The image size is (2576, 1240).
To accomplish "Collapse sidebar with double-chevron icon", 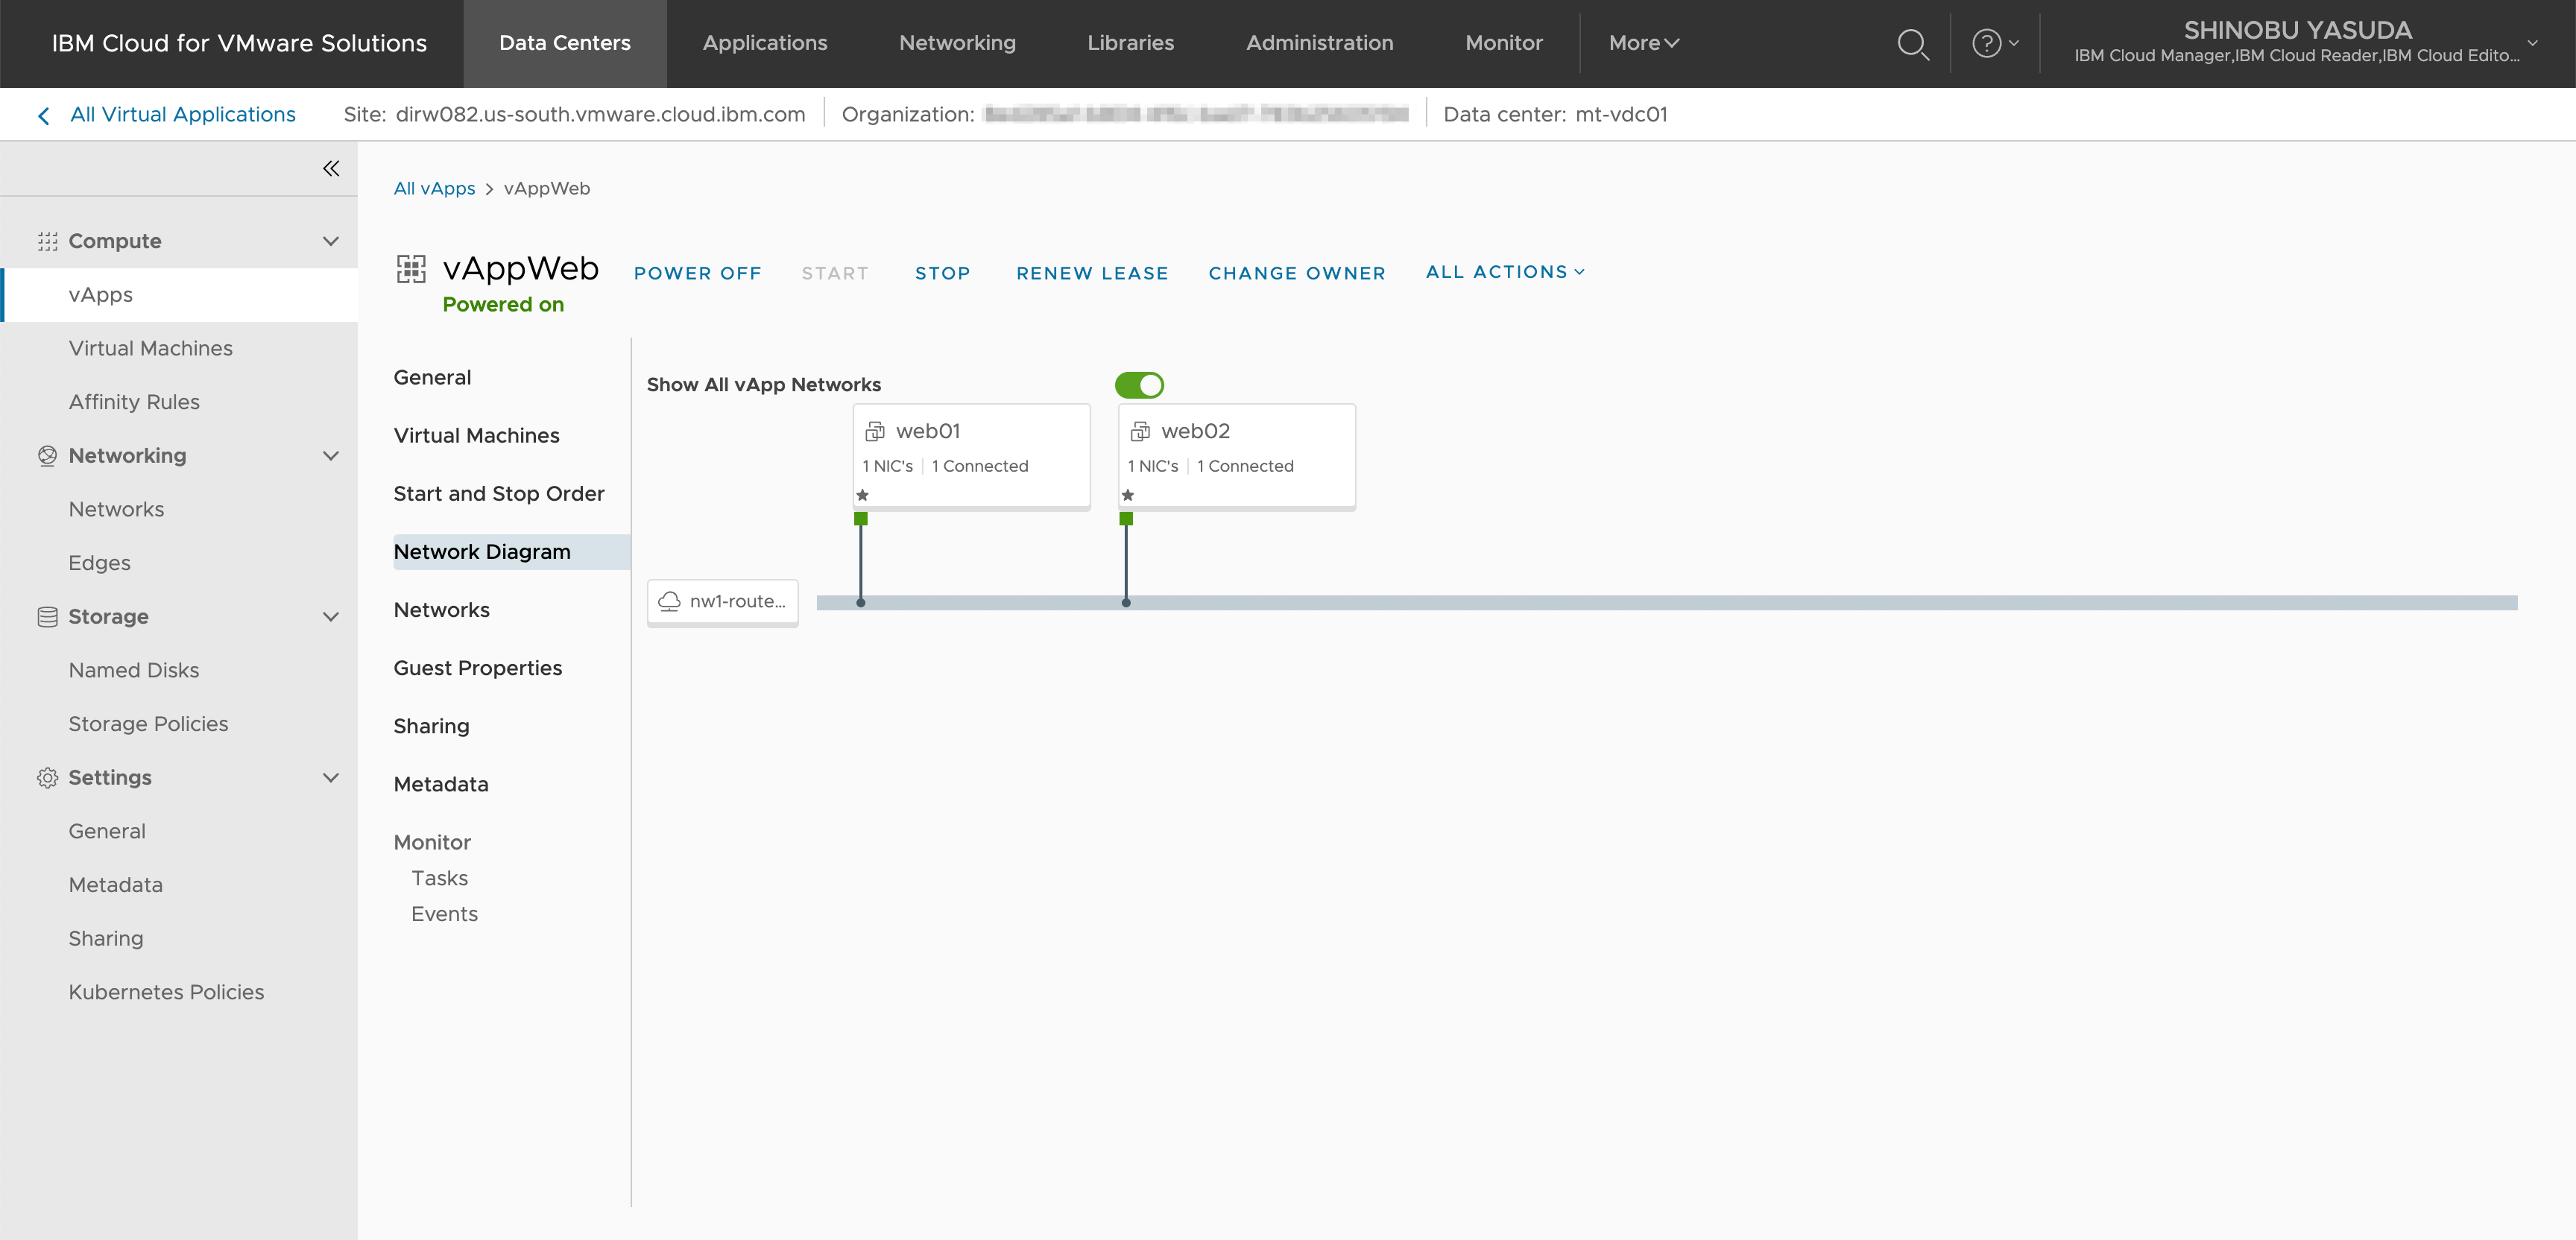I will tap(331, 168).
